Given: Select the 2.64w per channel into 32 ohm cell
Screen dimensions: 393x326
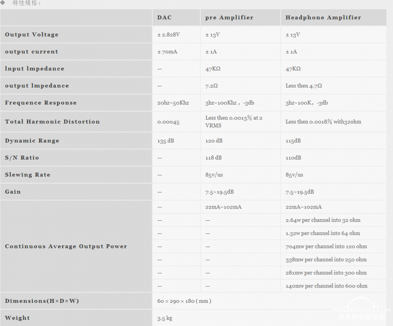Looking at the screenshot, I should [334, 220].
